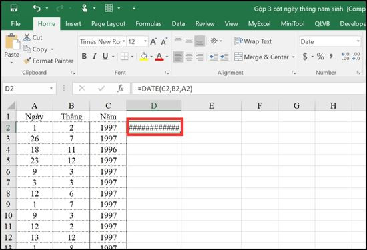
Task: Toggle Underline formatting
Action: (105, 56)
